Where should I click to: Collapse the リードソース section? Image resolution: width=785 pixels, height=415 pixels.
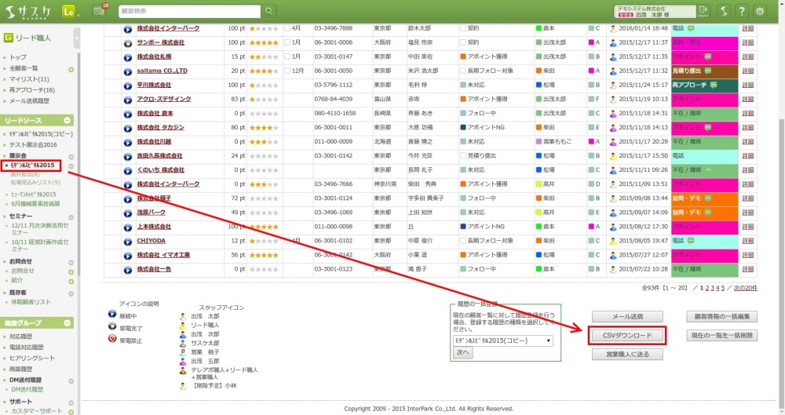(x=68, y=120)
